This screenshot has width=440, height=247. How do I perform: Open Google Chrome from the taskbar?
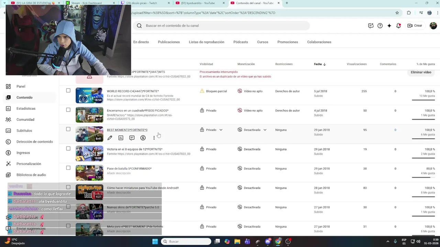(x=278, y=242)
